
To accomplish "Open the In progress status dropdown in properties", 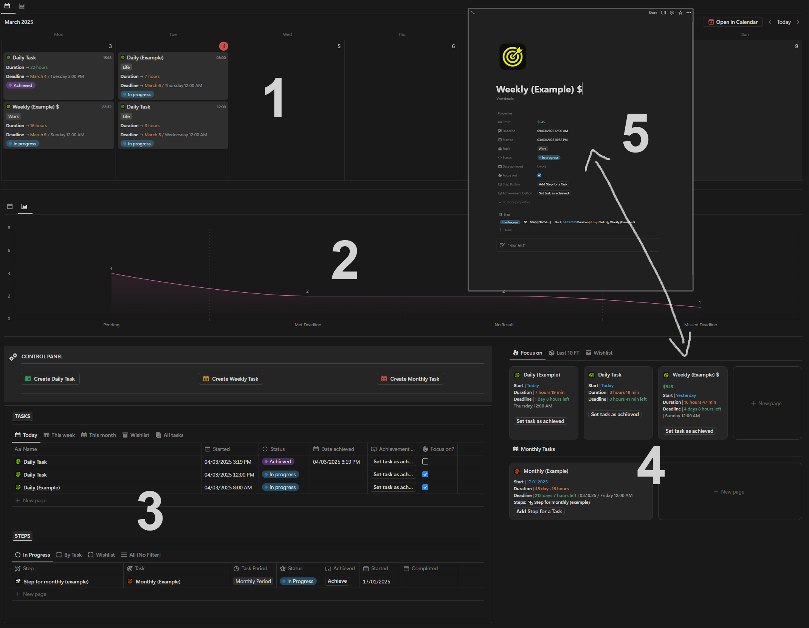I will (549, 158).
